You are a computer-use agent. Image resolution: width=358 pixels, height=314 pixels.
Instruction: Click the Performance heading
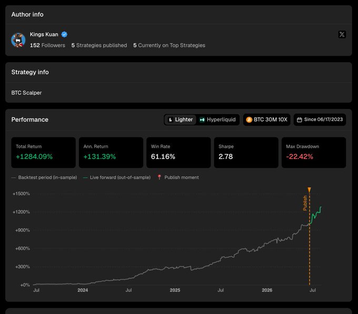[x=30, y=120]
